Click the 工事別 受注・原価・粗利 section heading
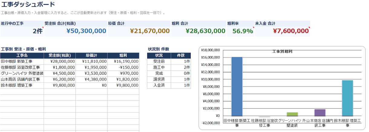The width and height of the screenshot is (369, 132). 23,49
